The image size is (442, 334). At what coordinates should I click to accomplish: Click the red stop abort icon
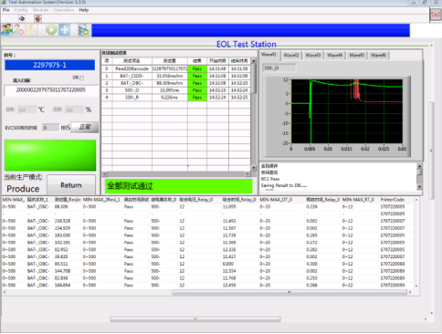point(37,19)
